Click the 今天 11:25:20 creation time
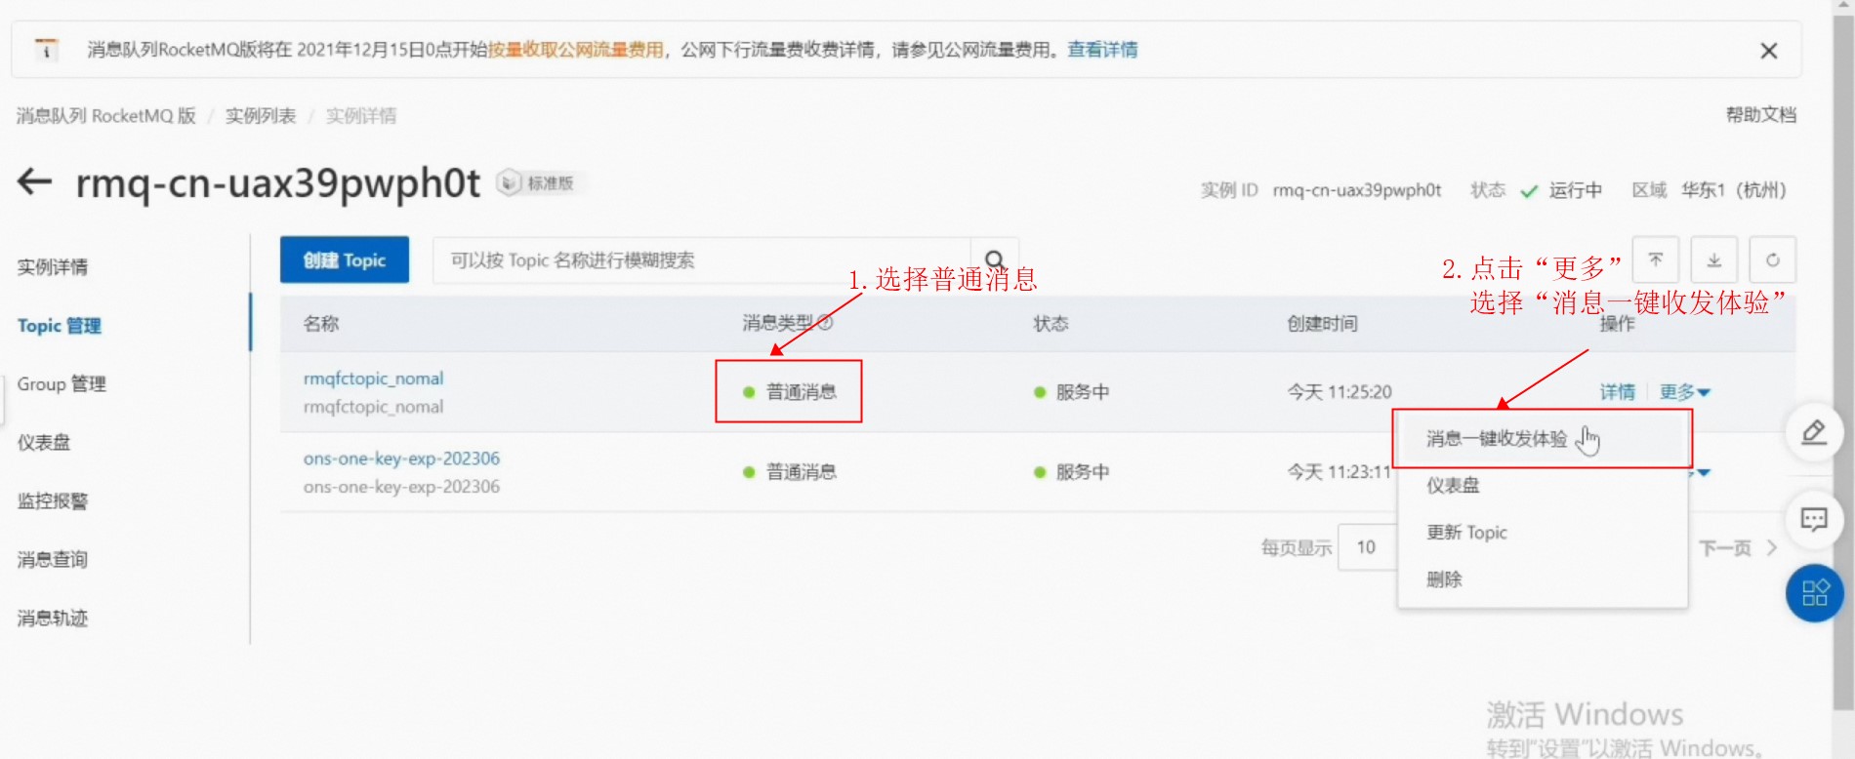The height and width of the screenshot is (759, 1855). pyautogui.click(x=1340, y=391)
